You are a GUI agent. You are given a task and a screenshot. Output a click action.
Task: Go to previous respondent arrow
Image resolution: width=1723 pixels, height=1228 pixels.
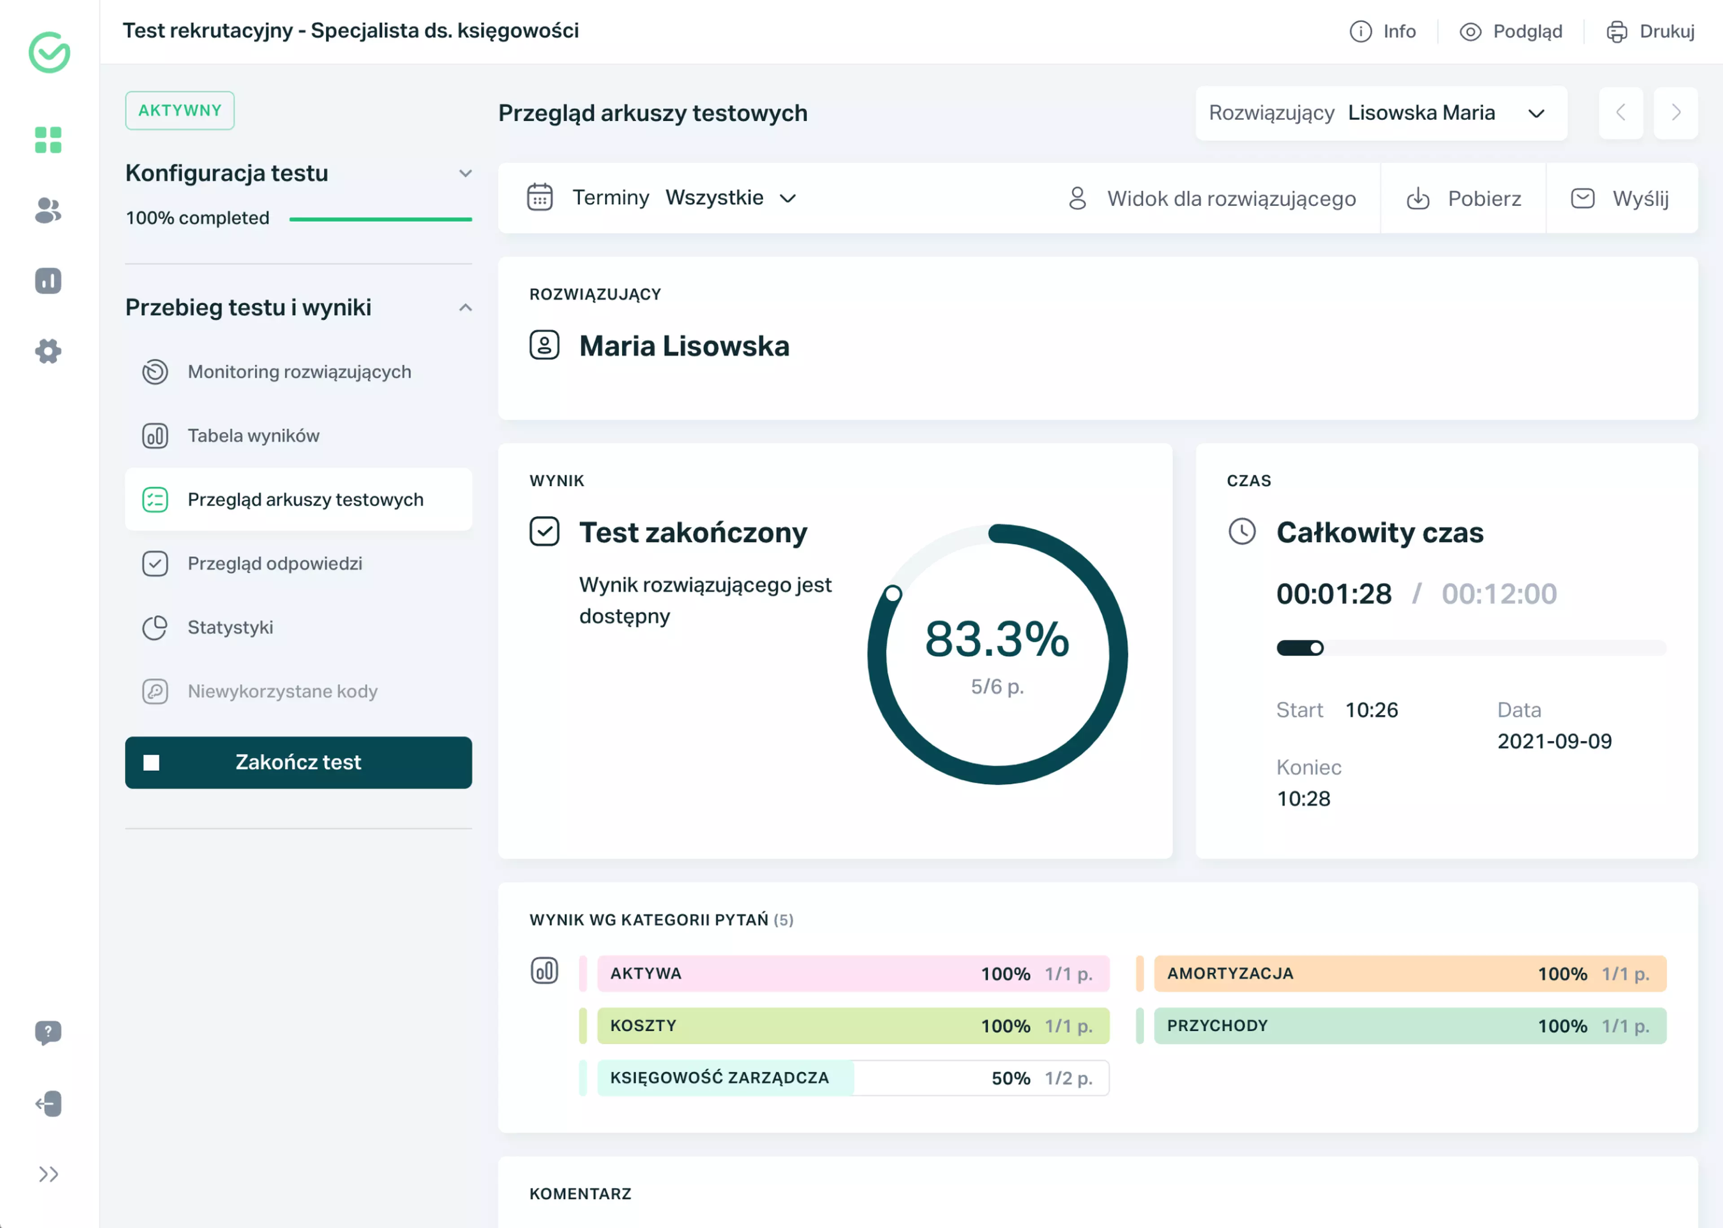(x=1620, y=113)
